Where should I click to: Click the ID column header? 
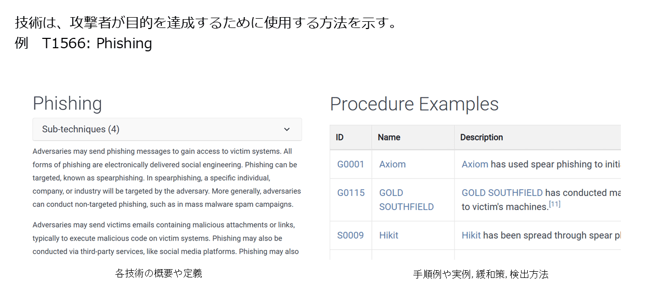pos(340,137)
